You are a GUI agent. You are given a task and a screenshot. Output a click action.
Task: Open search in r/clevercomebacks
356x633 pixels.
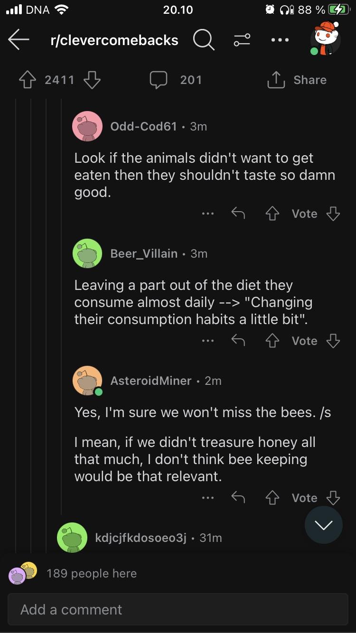[204, 40]
